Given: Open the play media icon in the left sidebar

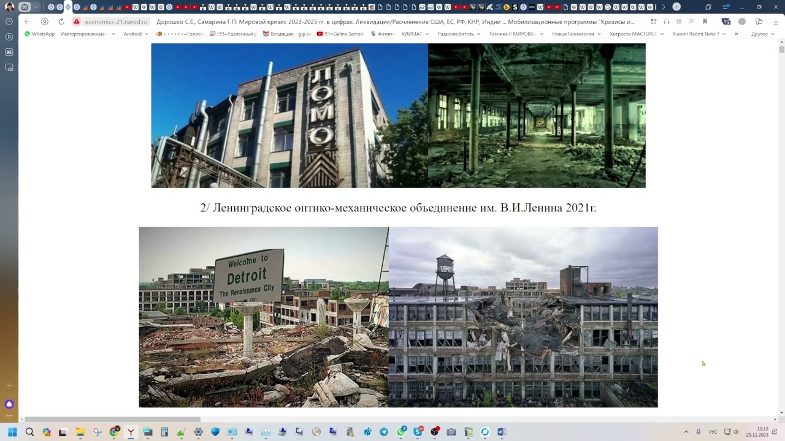Looking at the screenshot, I should (9, 37).
